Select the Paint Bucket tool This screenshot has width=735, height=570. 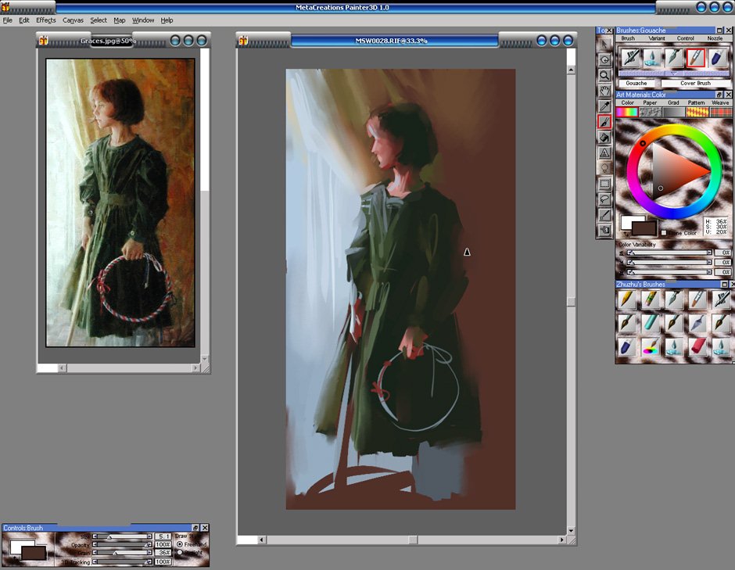[x=604, y=137]
